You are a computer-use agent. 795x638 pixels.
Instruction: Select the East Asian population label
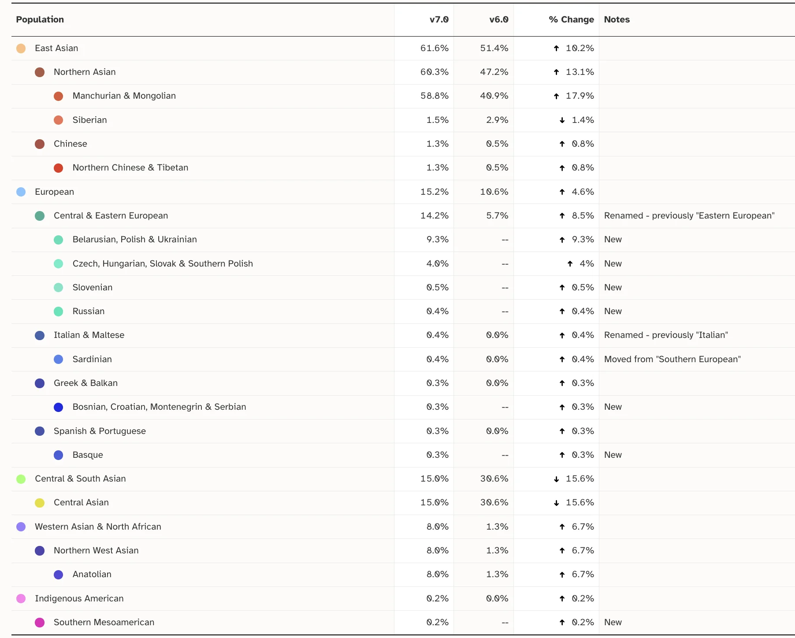56,48
